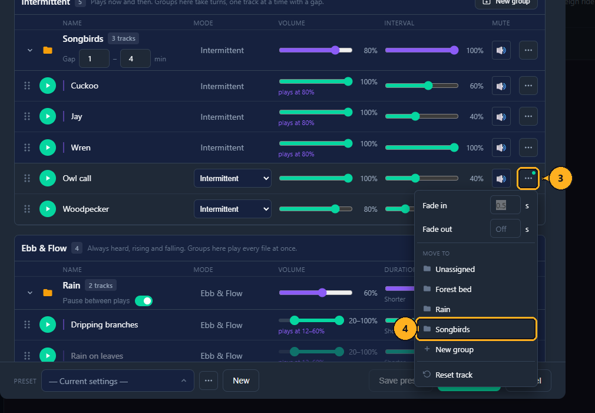Move track to Forest bed group

(476, 289)
